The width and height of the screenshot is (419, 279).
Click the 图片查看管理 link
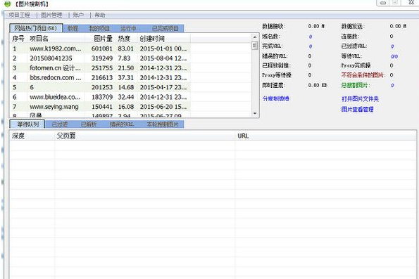click(357, 109)
